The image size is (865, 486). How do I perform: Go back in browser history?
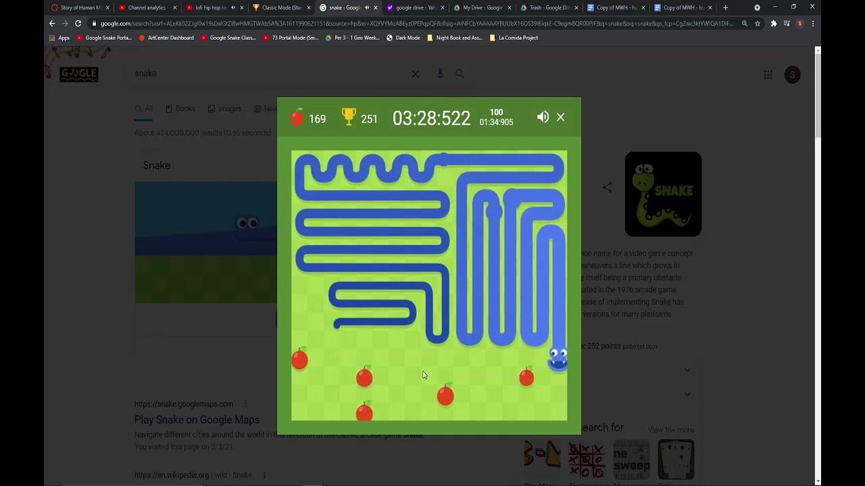(52, 23)
